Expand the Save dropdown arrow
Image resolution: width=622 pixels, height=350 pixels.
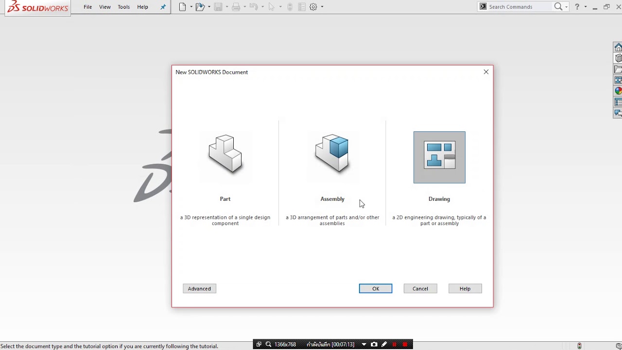pyautogui.click(x=227, y=7)
